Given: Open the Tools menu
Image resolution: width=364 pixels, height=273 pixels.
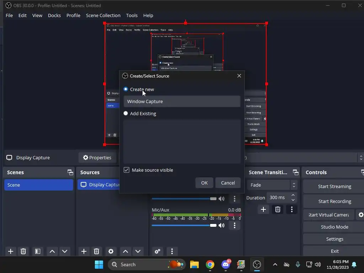Looking at the screenshot, I should pos(132,15).
